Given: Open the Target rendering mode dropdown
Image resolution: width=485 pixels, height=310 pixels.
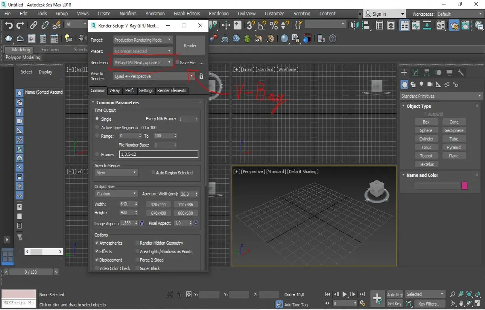Looking at the screenshot, I should click(143, 40).
